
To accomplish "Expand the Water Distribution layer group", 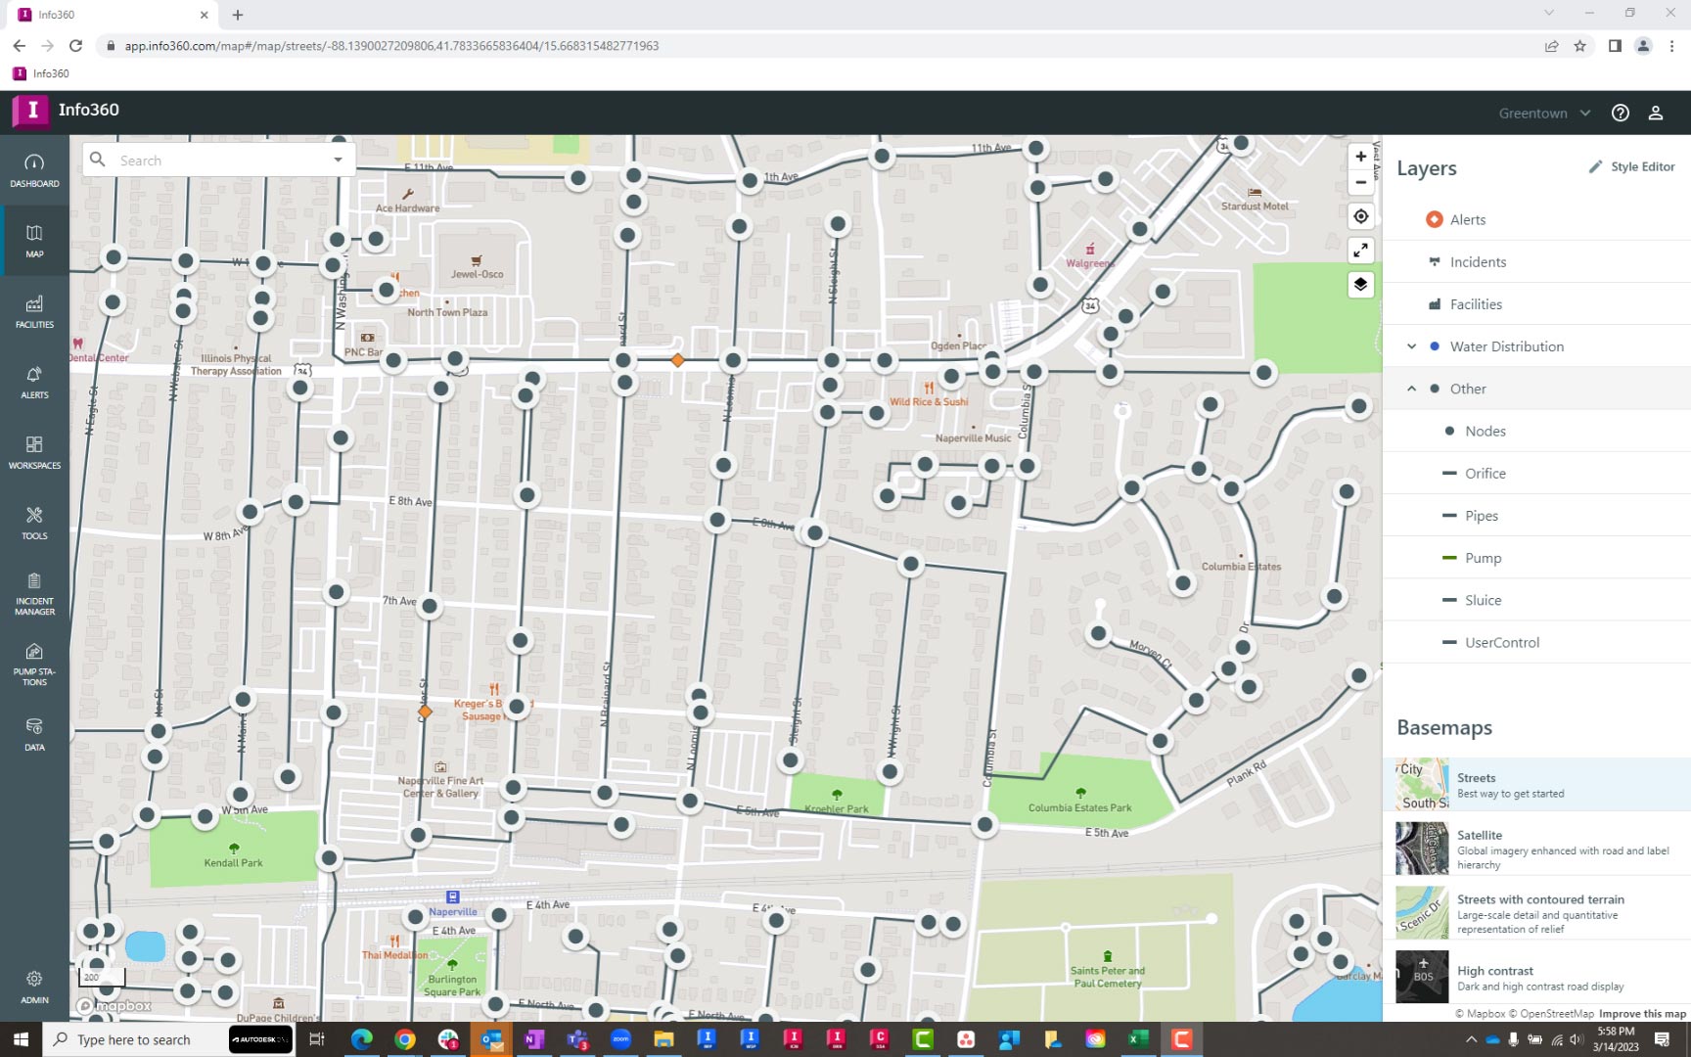I will coord(1411,346).
